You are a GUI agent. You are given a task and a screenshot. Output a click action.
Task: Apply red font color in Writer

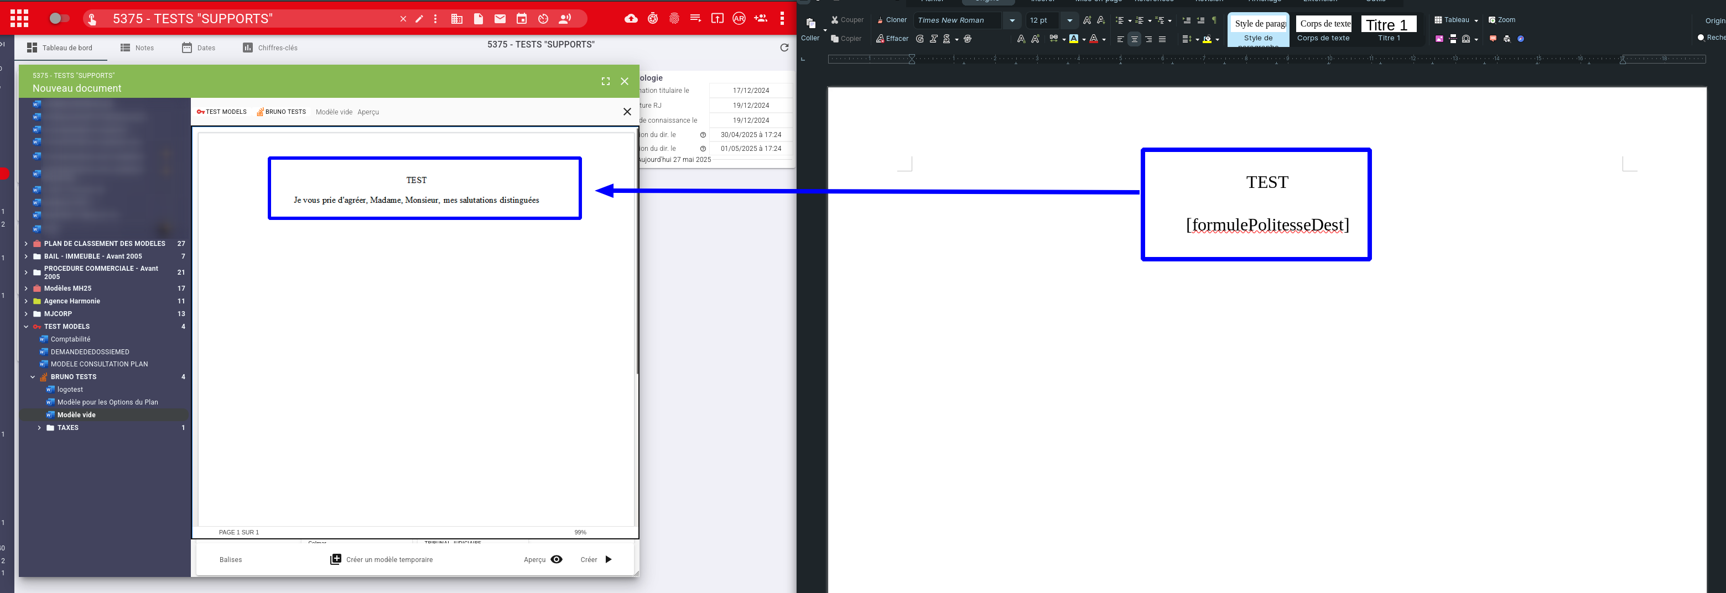(1094, 39)
